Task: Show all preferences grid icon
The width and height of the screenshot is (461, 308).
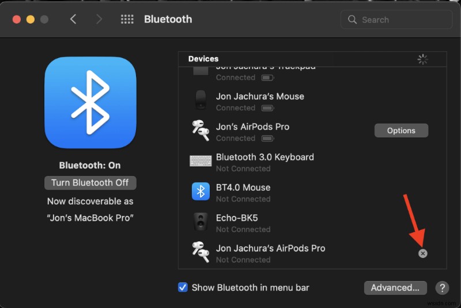Action: (127, 20)
